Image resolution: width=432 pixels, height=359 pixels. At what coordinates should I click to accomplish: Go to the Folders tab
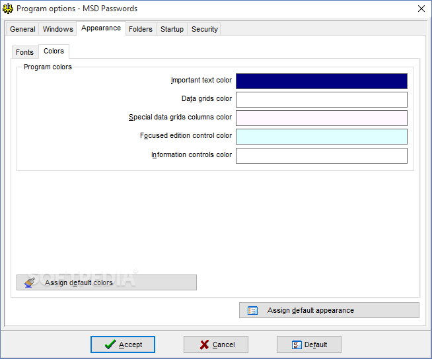click(141, 29)
